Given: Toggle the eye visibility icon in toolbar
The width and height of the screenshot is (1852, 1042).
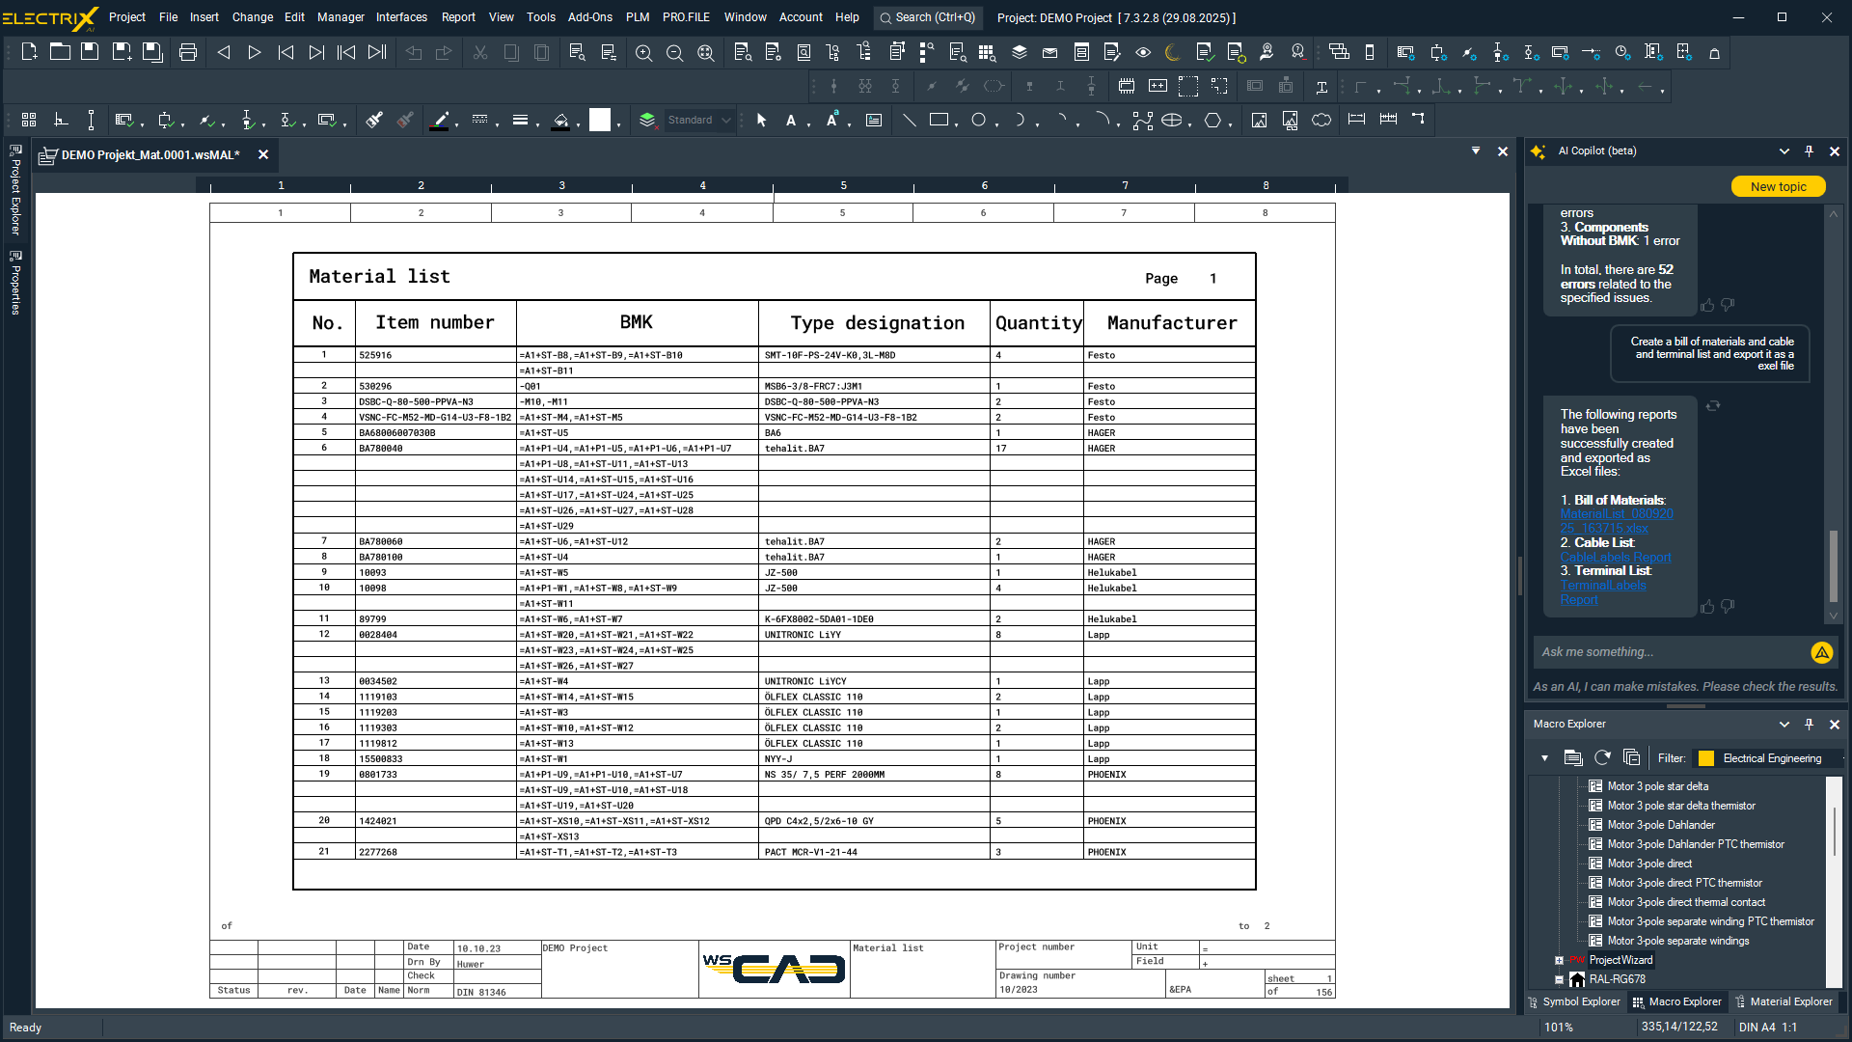Looking at the screenshot, I should [x=1143, y=52].
